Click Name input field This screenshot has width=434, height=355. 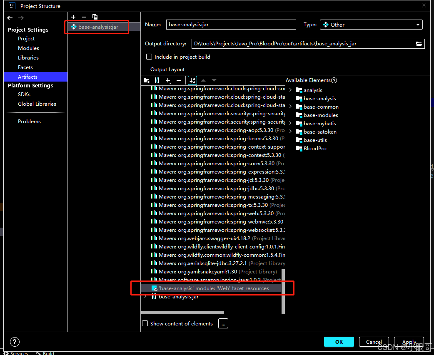[x=231, y=25]
